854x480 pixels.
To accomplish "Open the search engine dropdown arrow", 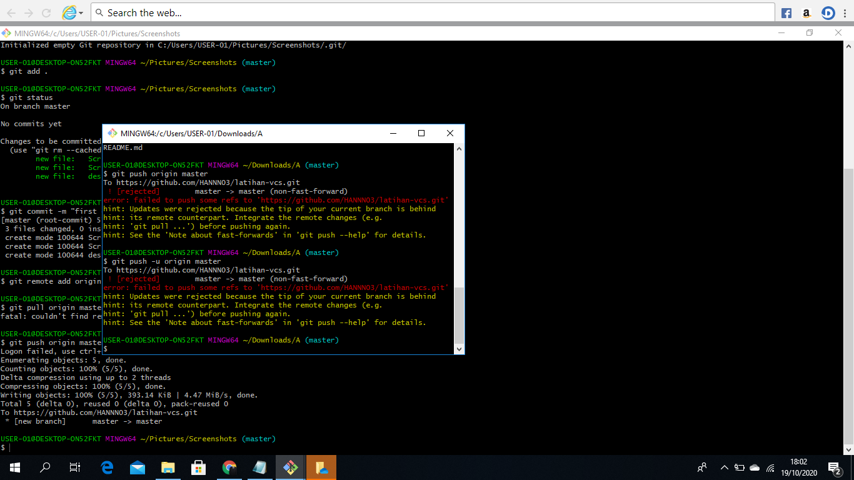I will (x=82, y=12).
